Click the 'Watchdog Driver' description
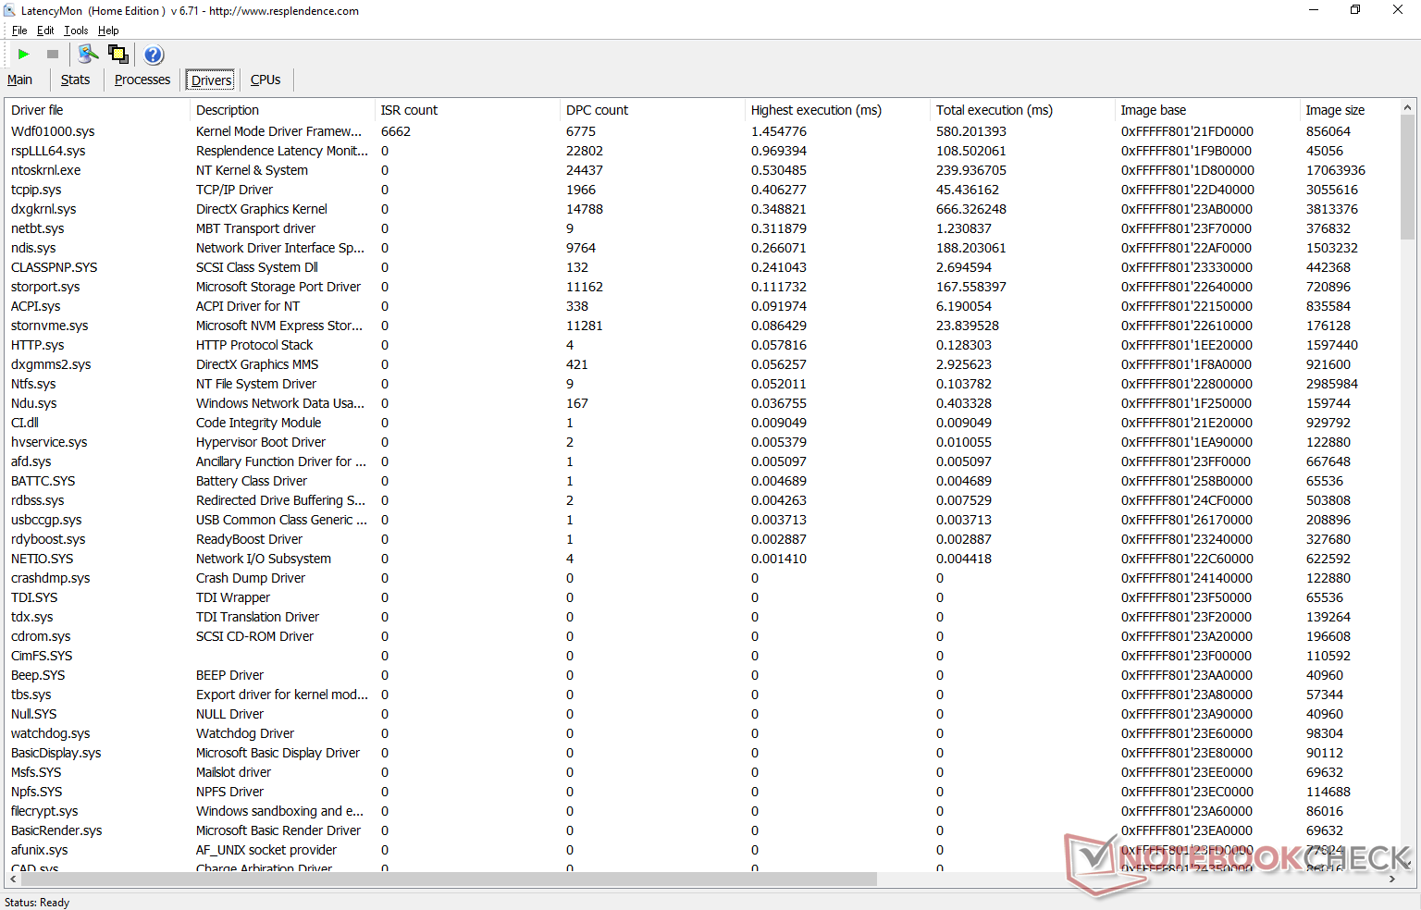 click(x=245, y=733)
